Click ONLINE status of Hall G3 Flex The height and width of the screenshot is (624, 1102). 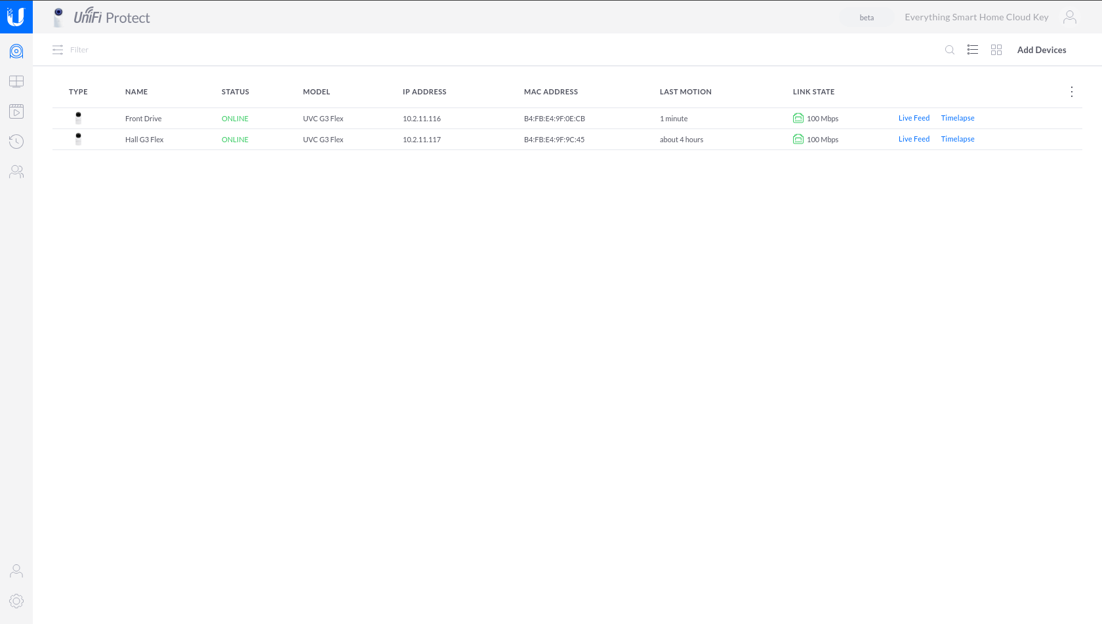(235, 140)
